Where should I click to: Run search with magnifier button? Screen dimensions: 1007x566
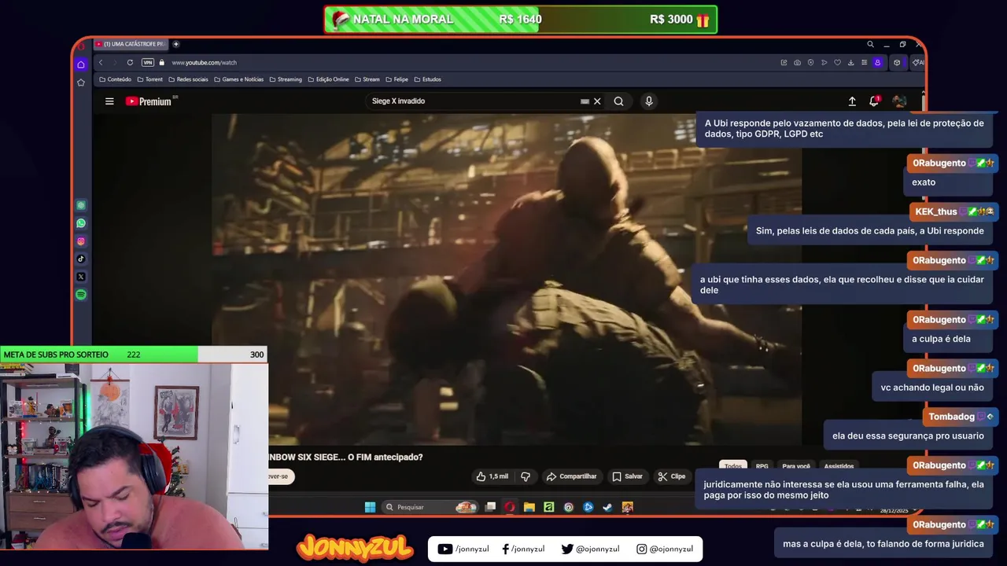(x=618, y=101)
